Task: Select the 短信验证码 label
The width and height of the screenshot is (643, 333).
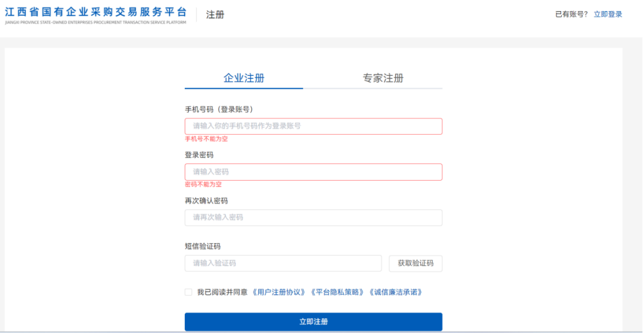Action: click(203, 246)
